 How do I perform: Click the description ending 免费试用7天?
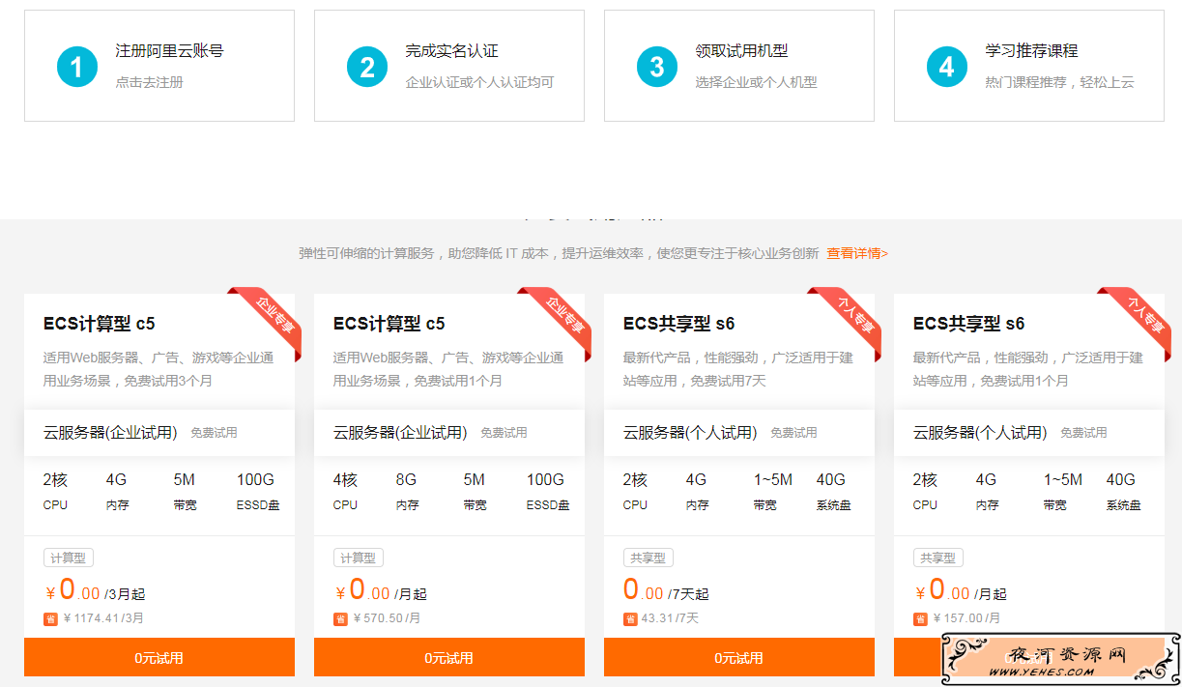point(738,369)
